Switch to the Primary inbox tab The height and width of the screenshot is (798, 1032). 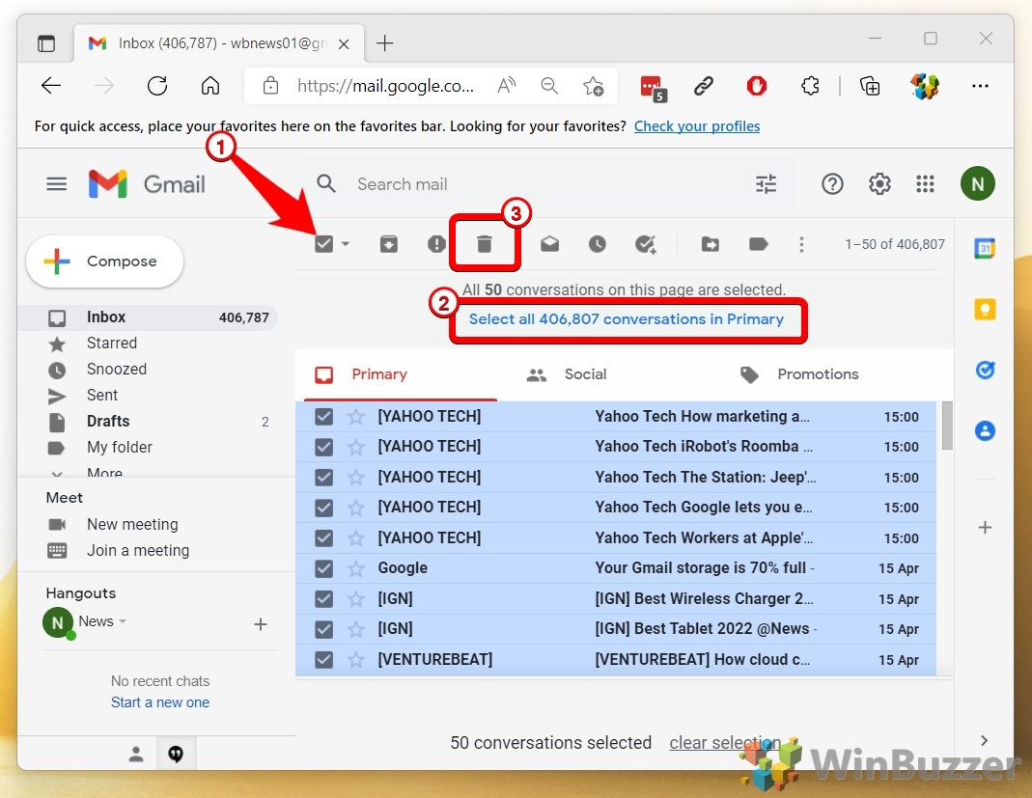[x=401, y=374]
